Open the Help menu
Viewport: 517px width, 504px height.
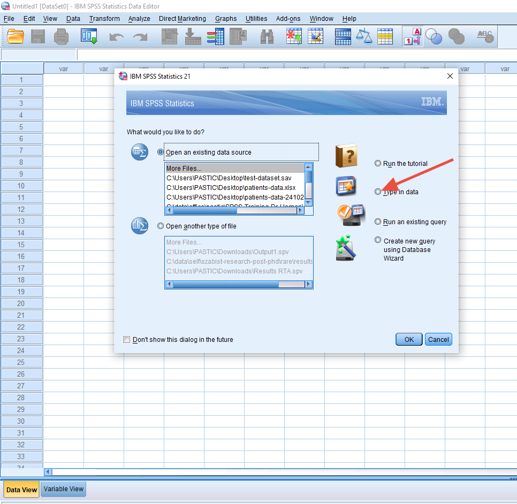pos(349,19)
